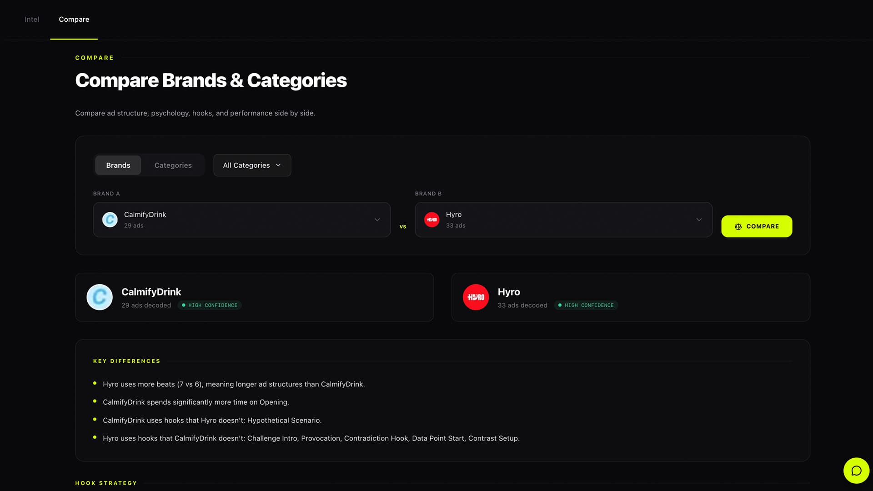
Task: Click the BRAND A label
Action: point(106,194)
